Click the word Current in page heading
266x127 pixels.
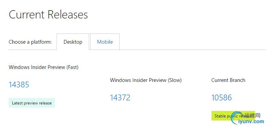click(27, 15)
